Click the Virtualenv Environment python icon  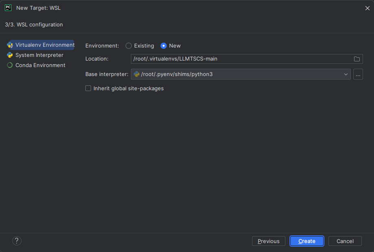pos(10,45)
